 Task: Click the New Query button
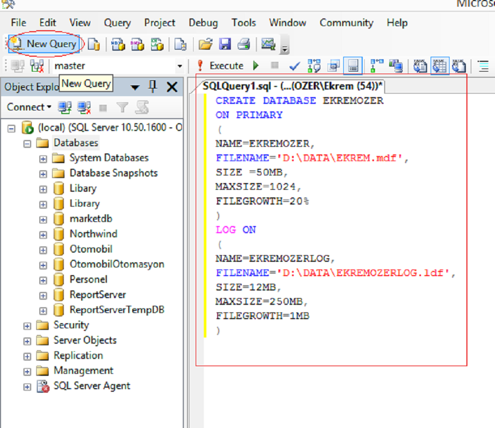click(45, 44)
